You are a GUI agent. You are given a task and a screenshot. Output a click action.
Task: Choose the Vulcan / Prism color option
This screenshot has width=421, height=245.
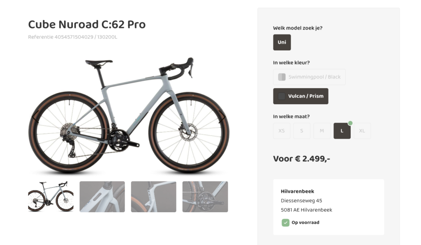pyautogui.click(x=301, y=96)
